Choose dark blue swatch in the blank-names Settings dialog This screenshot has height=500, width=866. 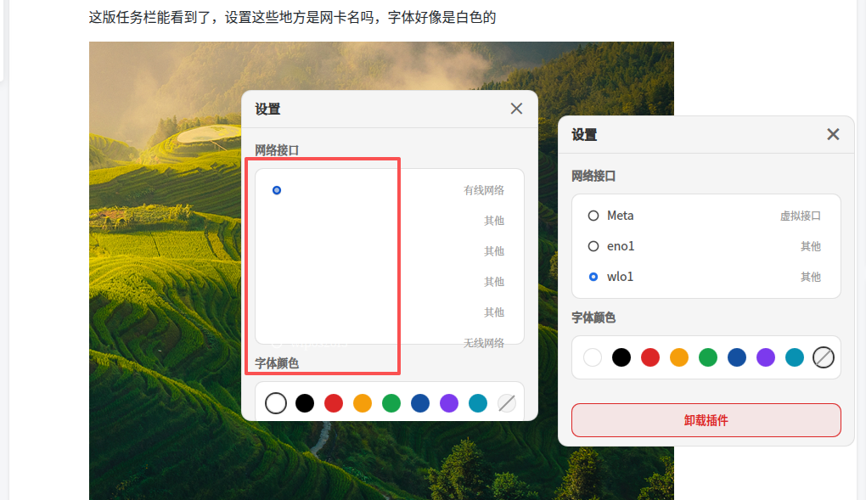(x=419, y=403)
